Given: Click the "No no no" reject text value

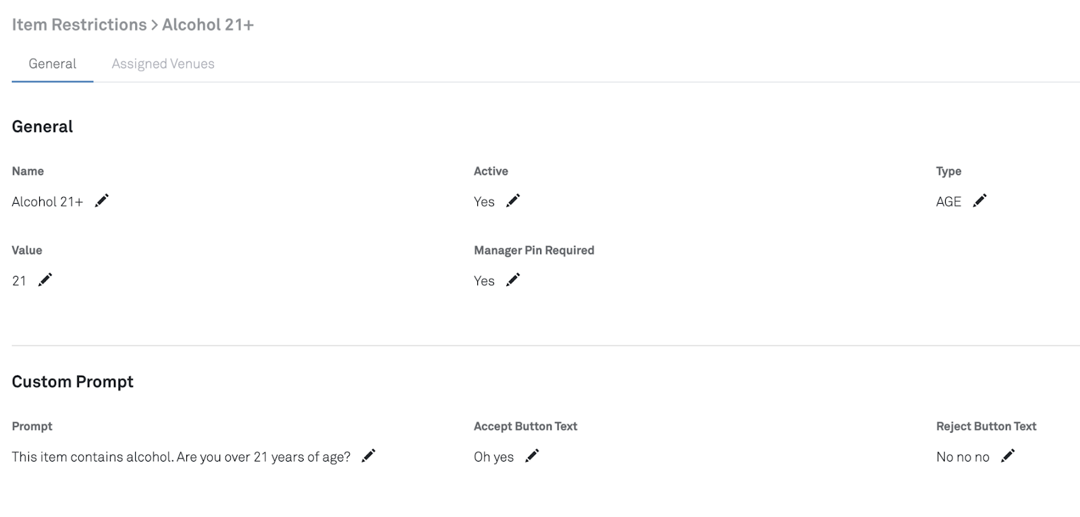Looking at the screenshot, I should point(963,457).
